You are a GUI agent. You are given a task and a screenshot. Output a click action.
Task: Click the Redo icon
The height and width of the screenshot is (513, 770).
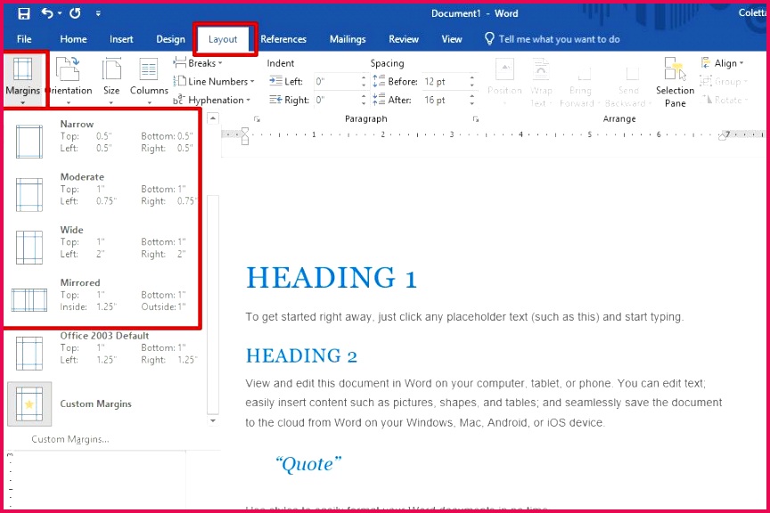74,12
